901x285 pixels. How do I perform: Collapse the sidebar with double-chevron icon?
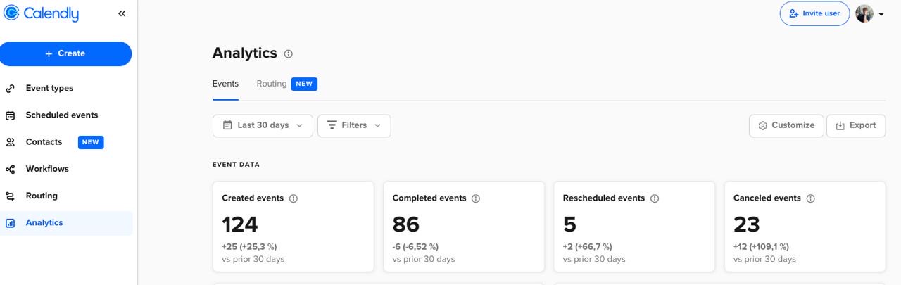point(122,13)
